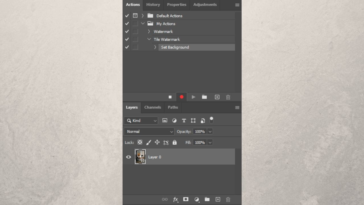Open the Opacity slider dropdown arrow
Viewport: 364px width, 205px height.
click(210, 132)
